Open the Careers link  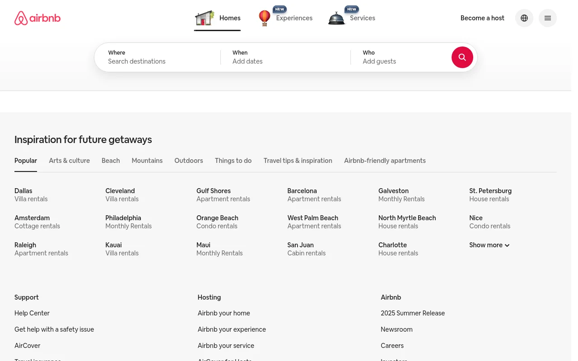[392, 346]
